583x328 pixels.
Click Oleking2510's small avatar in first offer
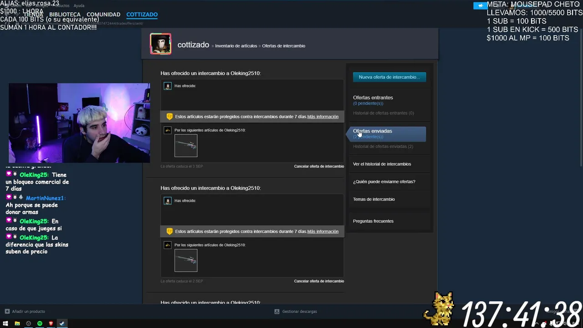(168, 130)
